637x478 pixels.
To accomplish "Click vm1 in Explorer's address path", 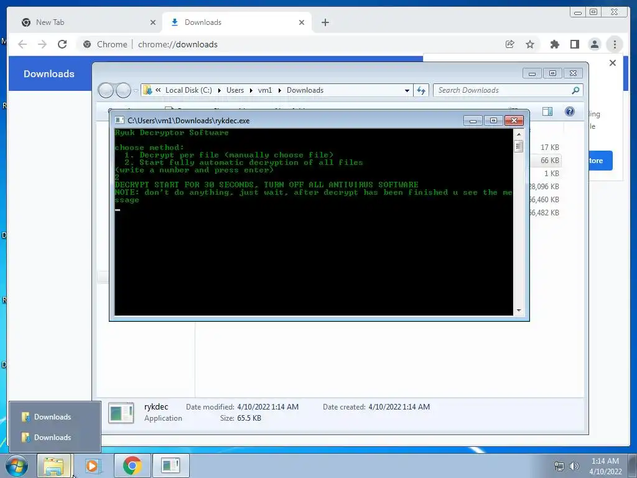I will coord(265,90).
